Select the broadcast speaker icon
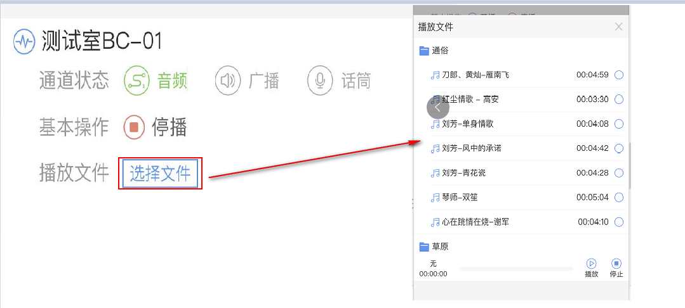 227,80
